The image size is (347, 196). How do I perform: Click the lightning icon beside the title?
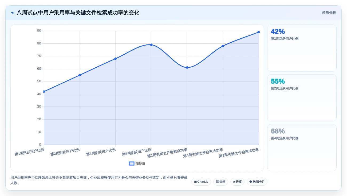[x=13, y=13]
